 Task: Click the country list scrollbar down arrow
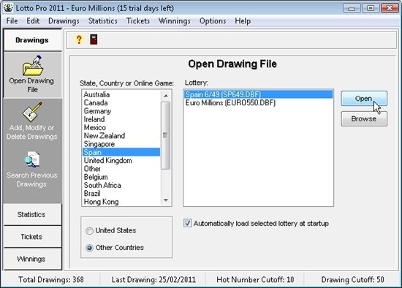pos(166,200)
